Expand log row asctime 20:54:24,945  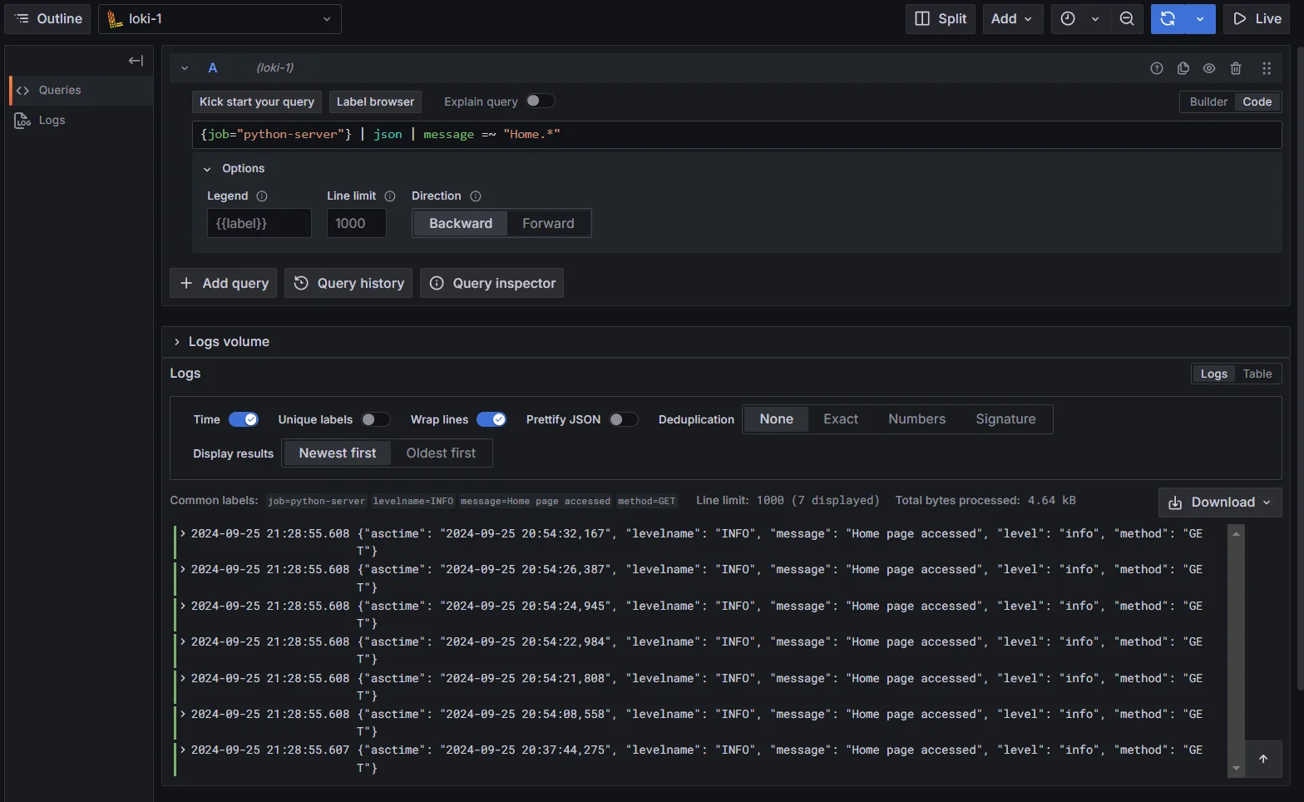click(x=183, y=606)
